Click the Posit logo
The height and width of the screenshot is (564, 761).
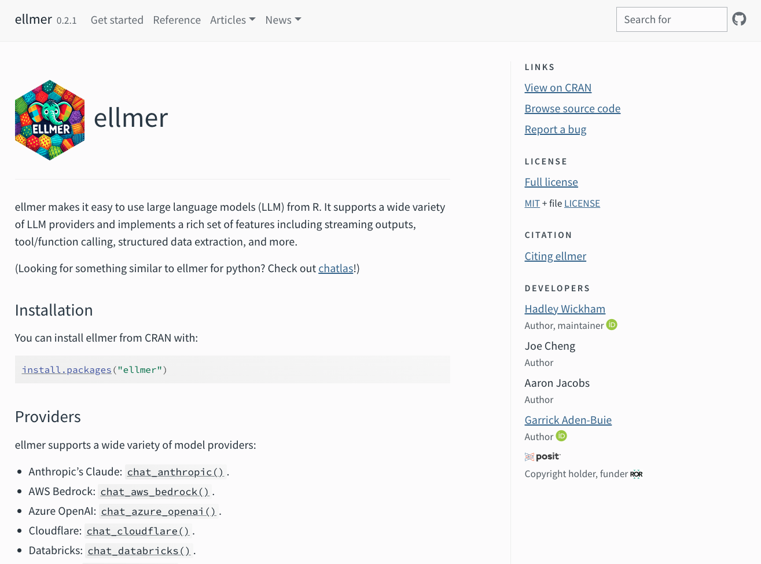point(542,456)
